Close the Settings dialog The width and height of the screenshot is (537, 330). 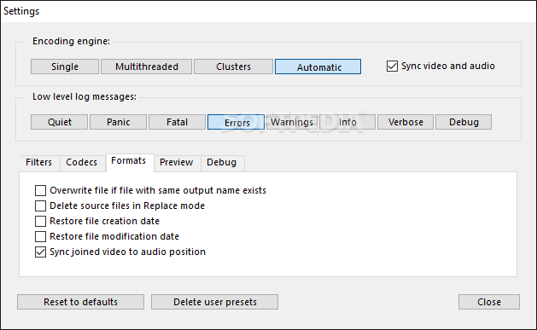489,302
